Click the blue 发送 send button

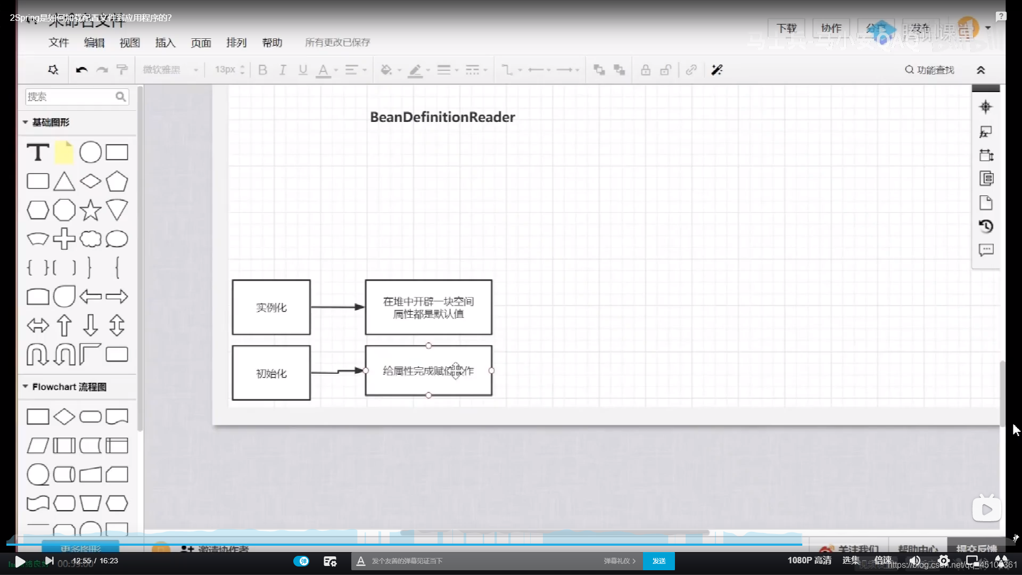tap(659, 561)
